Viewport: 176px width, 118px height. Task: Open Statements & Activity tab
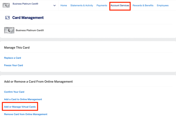pyautogui.click(x=82, y=5)
